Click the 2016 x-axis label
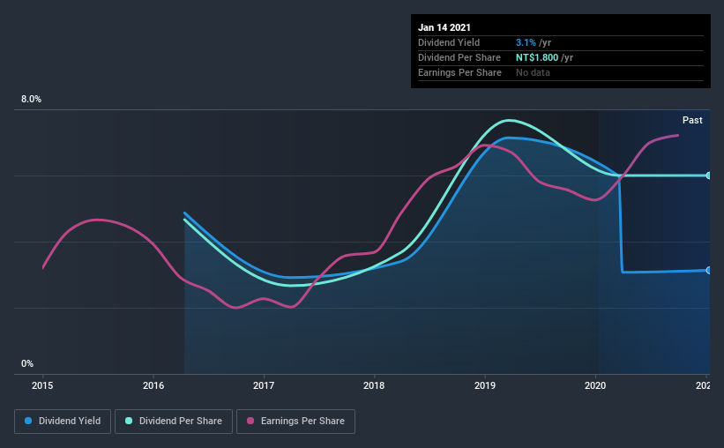 [153, 385]
